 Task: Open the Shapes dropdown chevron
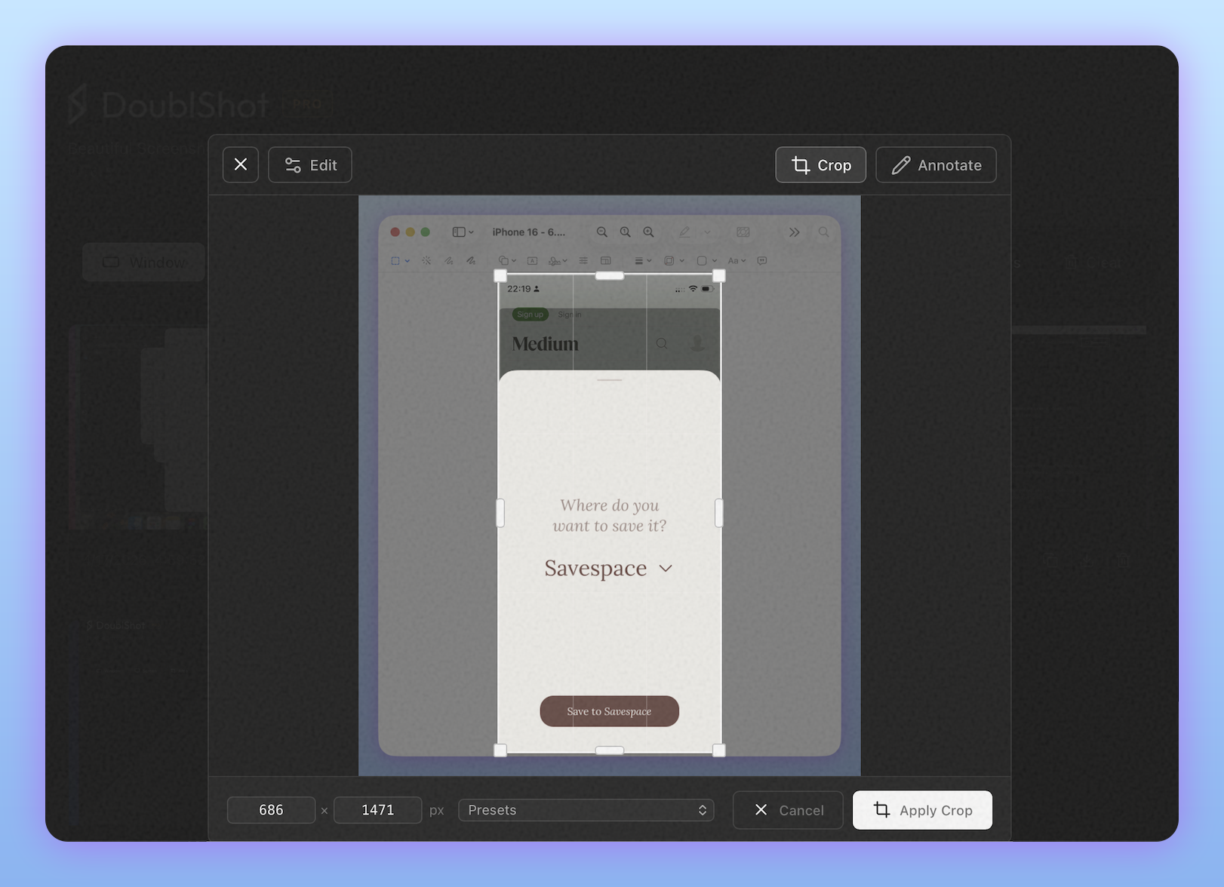click(x=513, y=260)
